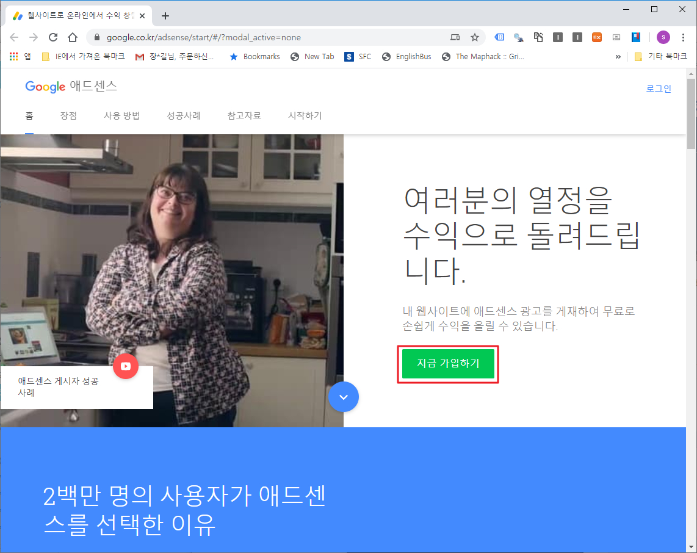Screen dimensions: 697x553
Task: Select the '시작하기' navigation tab
Action: 305,115
